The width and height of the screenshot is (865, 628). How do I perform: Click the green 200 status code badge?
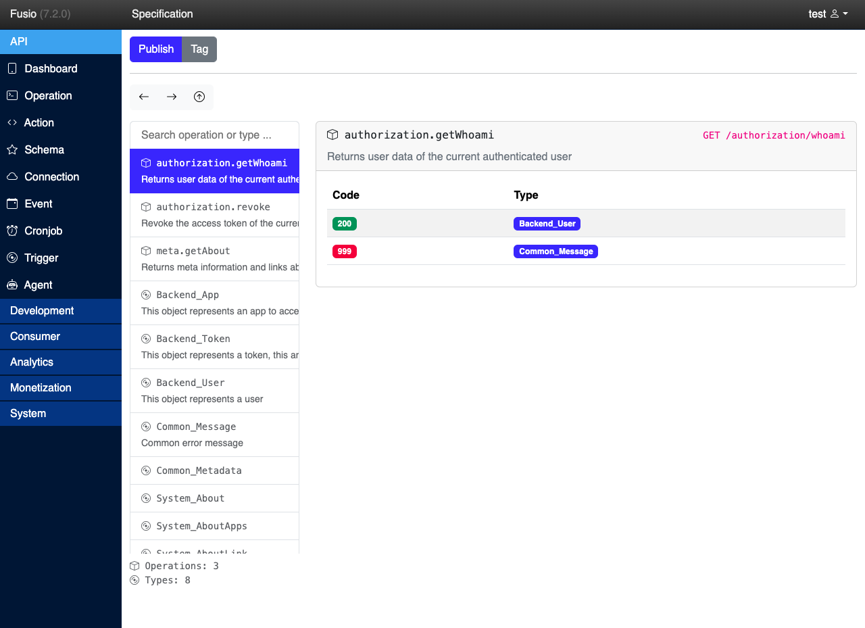(x=345, y=224)
